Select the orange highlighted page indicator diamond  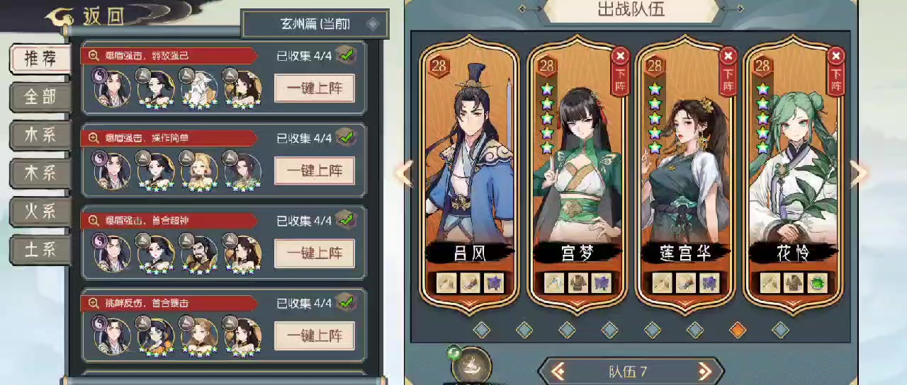[738, 330]
